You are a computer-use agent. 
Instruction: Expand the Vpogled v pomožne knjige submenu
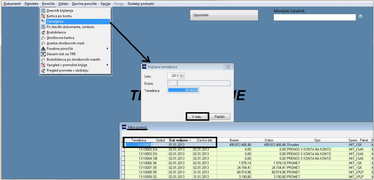[107, 65]
